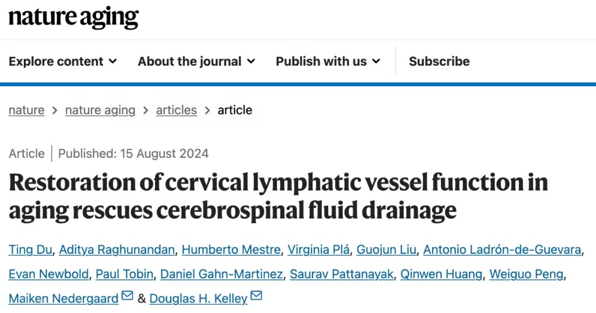This screenshot has width=596, height=313.
Task: Open author Evan Newbold's details
Action: [48, 274]
